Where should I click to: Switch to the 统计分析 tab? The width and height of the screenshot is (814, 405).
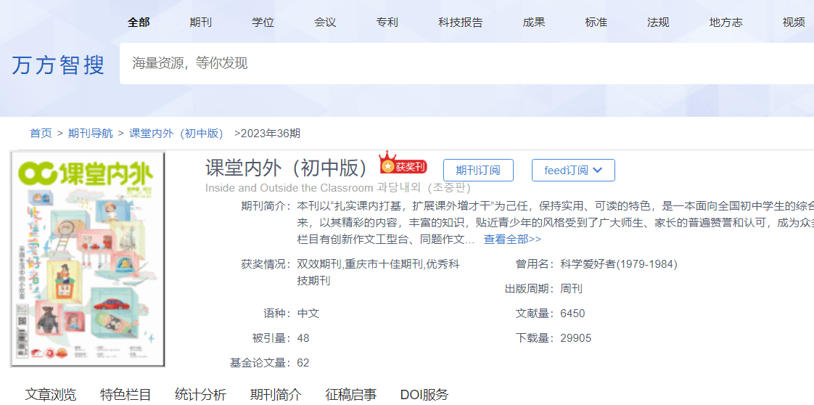pyautogui.click(x=200, y=395)
